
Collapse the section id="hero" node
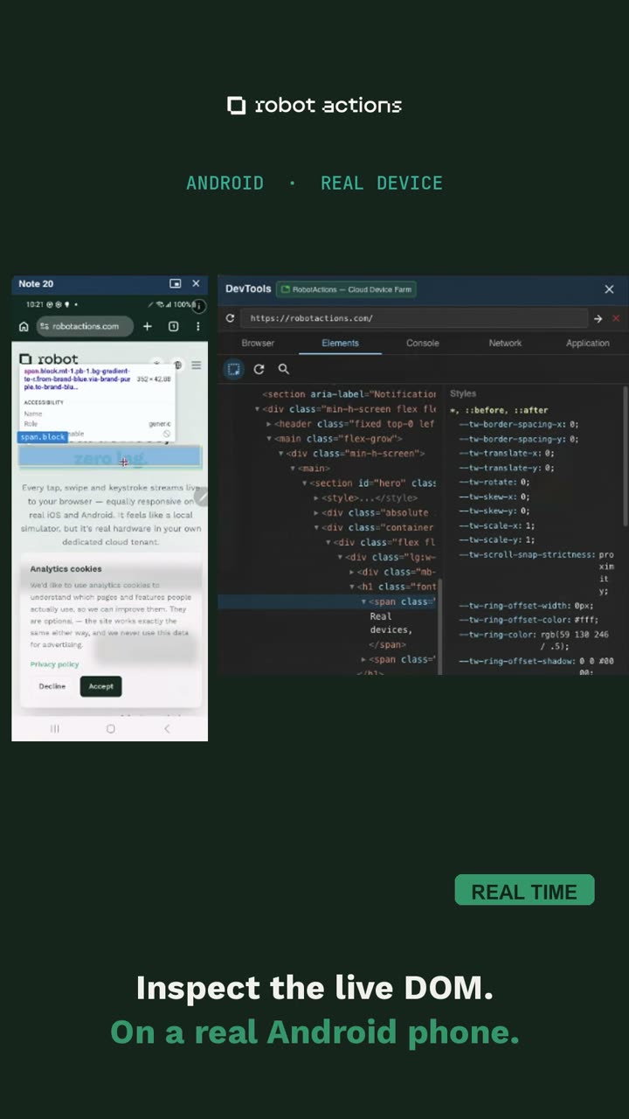304,483
